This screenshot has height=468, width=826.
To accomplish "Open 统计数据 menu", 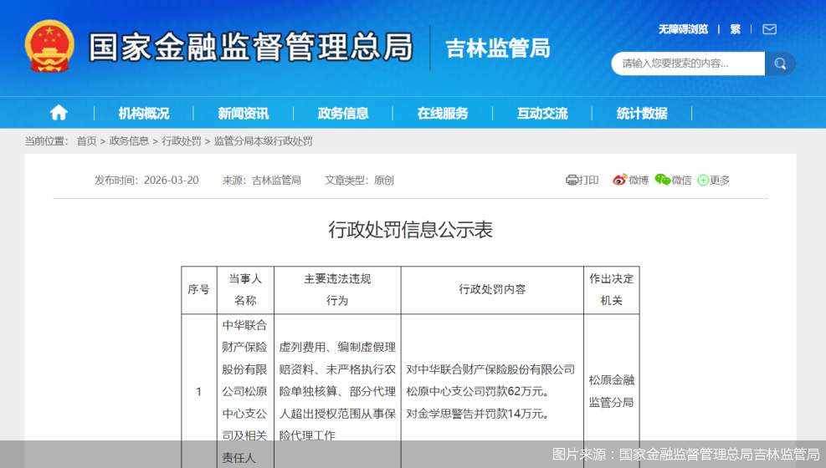I will tap(642, 113).
